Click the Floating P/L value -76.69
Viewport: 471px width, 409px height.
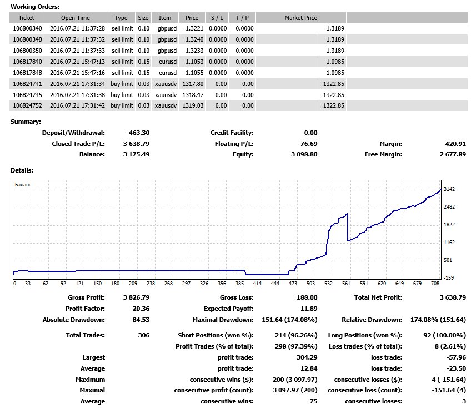[x=306, y=144]
